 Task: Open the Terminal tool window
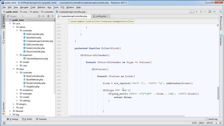point(41,119)
